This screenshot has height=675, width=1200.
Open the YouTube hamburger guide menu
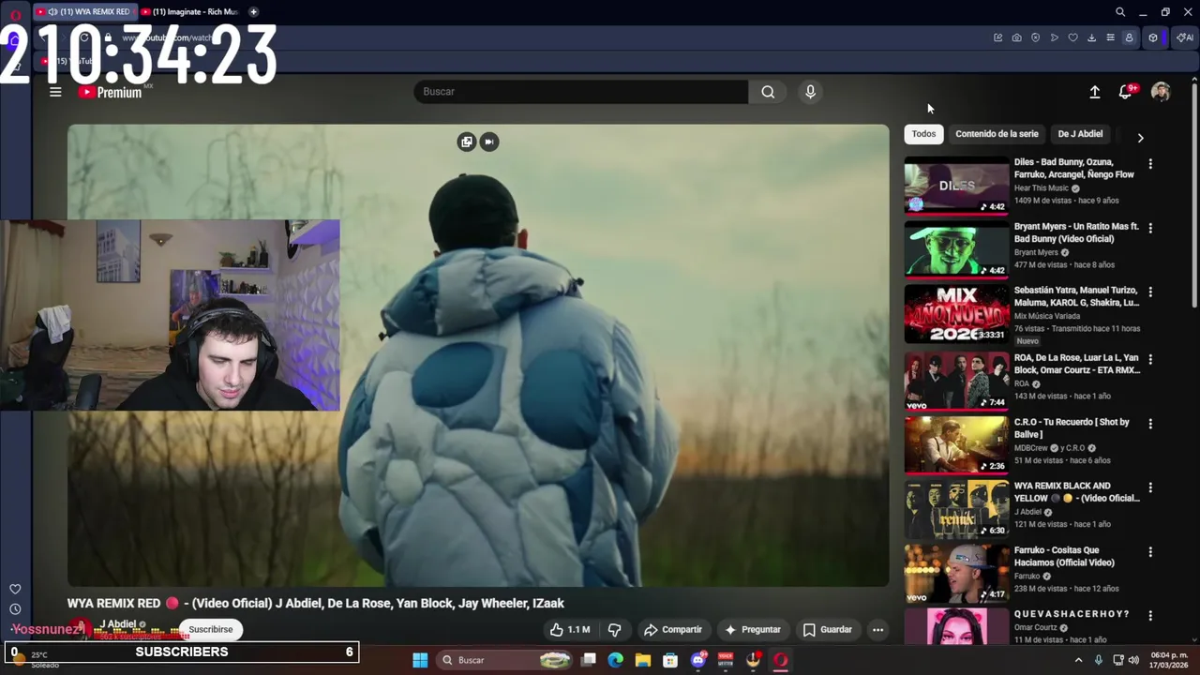pos(55,92)
